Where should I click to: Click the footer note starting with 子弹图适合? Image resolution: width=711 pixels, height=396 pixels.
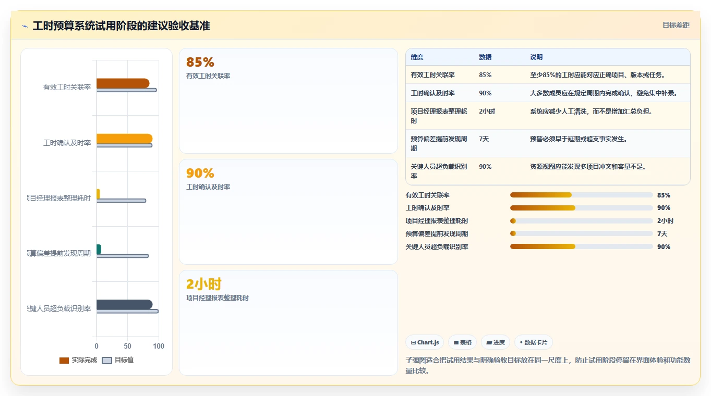pyautogui.click(x=548, y=365)
